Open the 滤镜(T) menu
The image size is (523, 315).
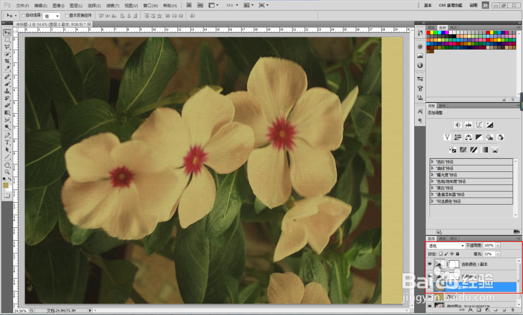[x=112, y=5]
